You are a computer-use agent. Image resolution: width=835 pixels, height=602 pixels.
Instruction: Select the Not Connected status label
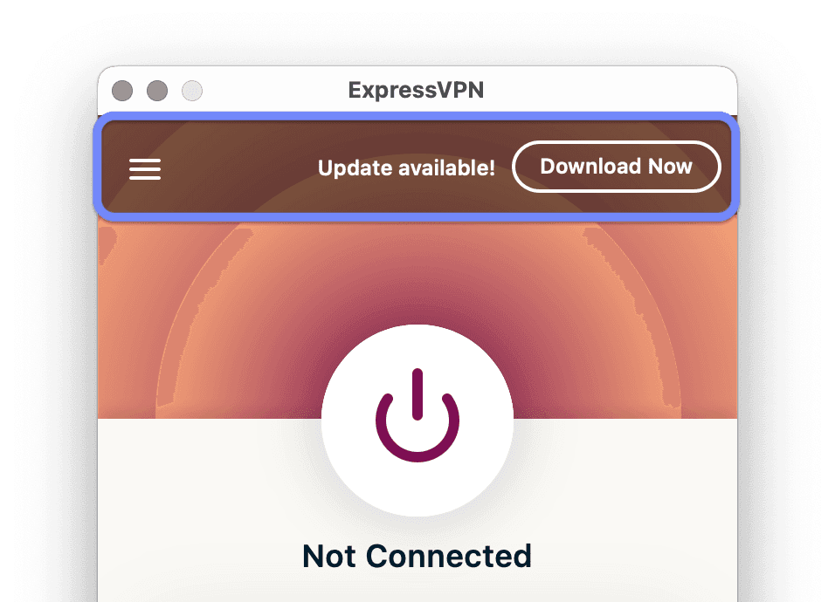click(x=417, y=557)
